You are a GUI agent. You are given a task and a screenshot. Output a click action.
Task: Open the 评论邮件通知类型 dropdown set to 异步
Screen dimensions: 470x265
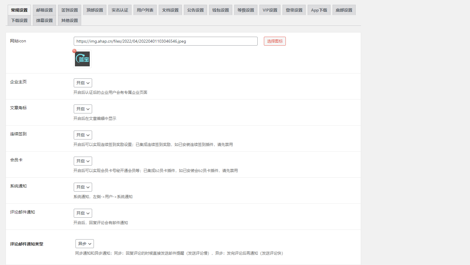tap(85, 244)
